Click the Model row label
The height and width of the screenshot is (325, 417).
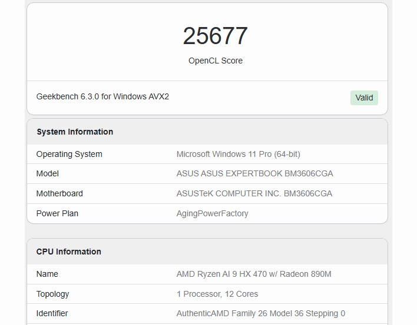coord(47,173)
